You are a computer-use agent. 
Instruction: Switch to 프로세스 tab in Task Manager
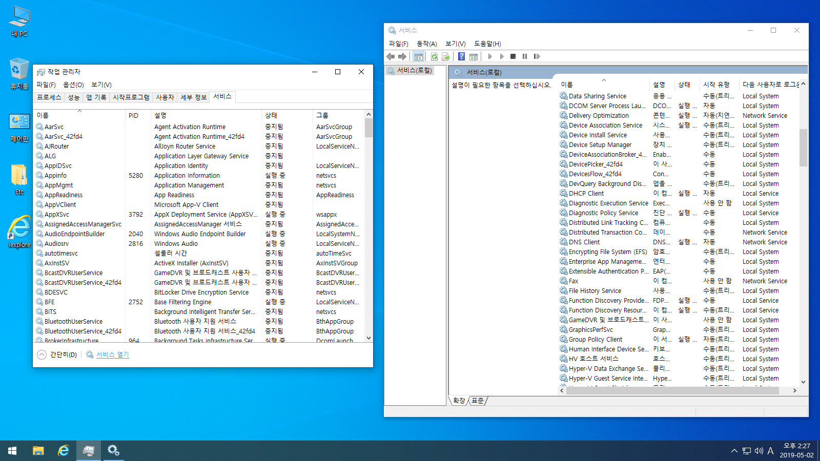(49, 97)
